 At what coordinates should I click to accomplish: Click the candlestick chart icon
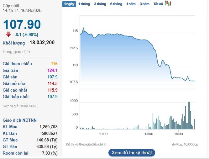(169, 3)
